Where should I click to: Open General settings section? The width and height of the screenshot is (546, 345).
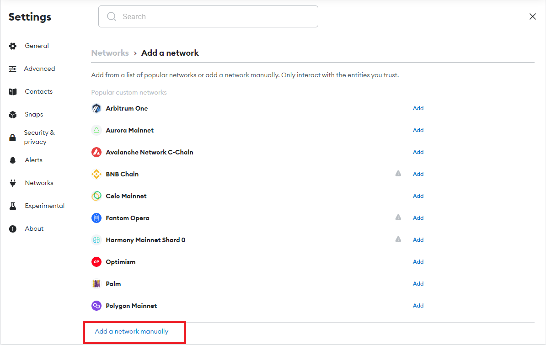pos(37,46)
